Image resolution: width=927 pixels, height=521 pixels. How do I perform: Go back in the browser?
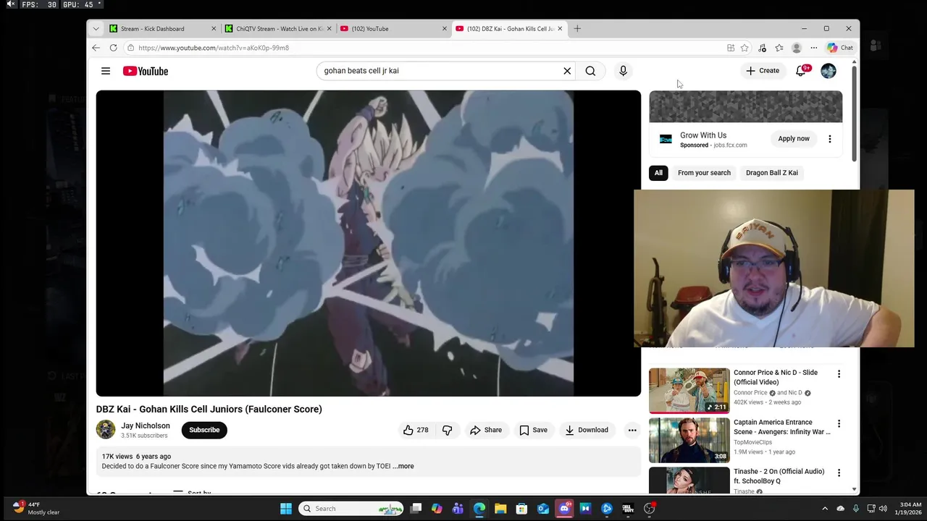pyautogui.click(x=96, y=48)
